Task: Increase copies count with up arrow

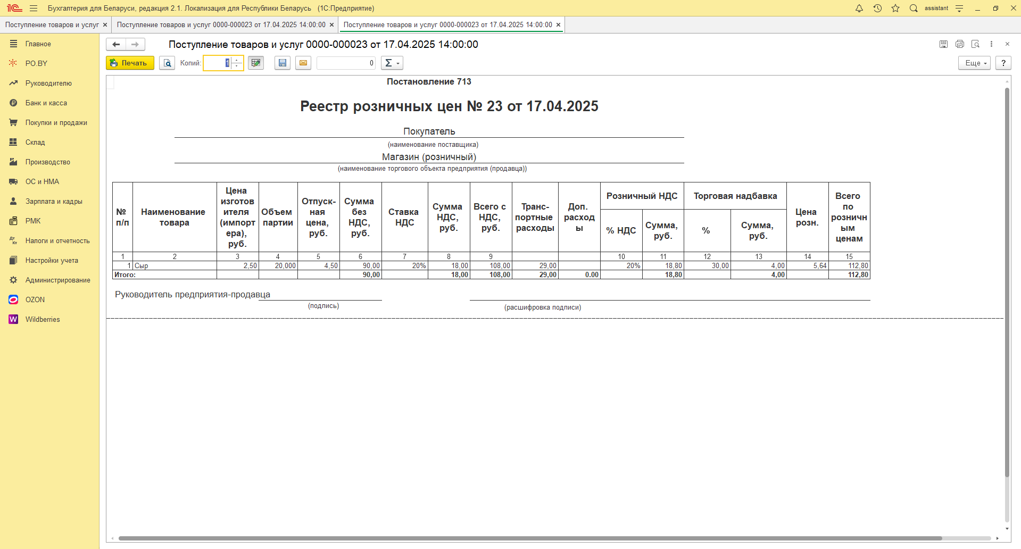Action: pyautogui.click(x=237, y=60)
